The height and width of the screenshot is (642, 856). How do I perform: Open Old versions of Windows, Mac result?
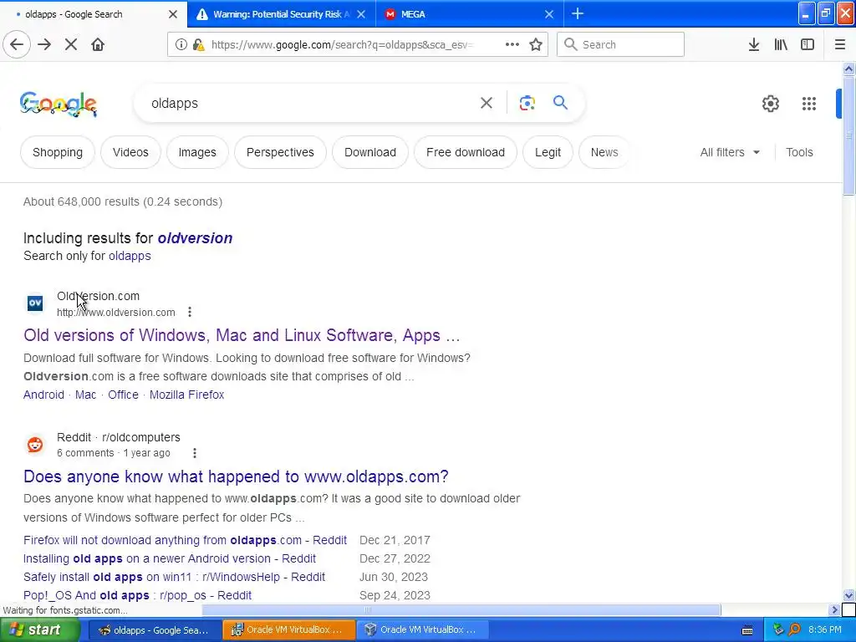click(x=242, y=335)
